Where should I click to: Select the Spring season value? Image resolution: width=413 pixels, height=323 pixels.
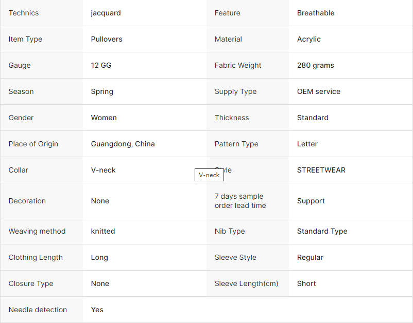(x=102, y=91)
